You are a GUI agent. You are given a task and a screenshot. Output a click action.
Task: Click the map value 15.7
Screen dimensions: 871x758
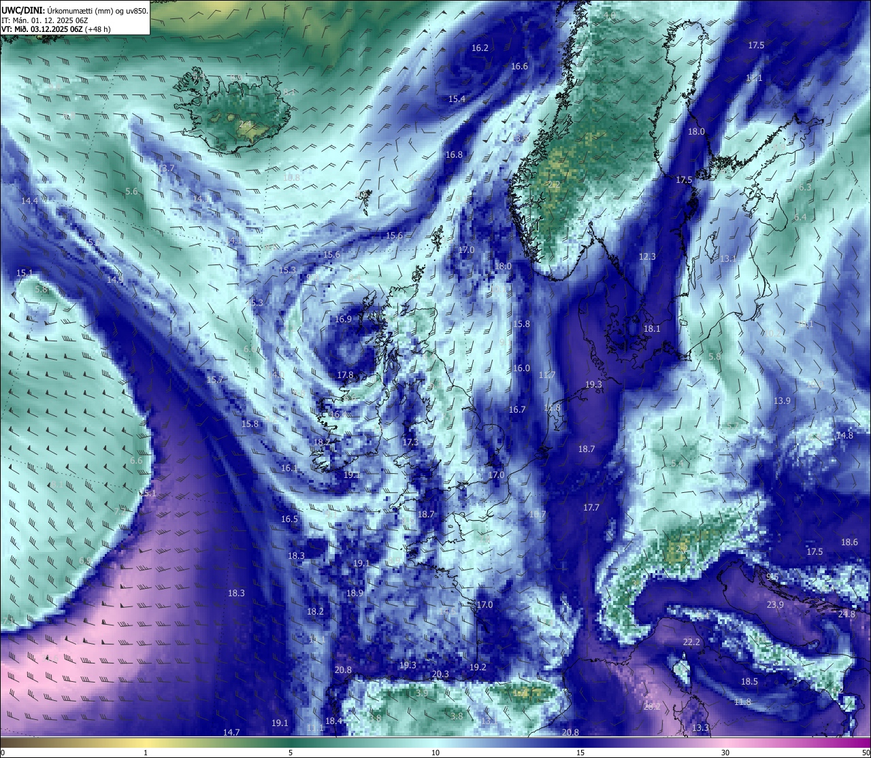[215, 379]
